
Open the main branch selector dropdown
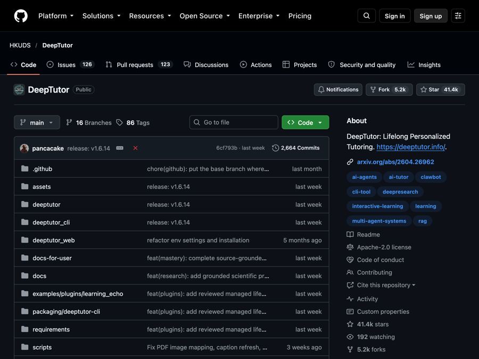37,122
